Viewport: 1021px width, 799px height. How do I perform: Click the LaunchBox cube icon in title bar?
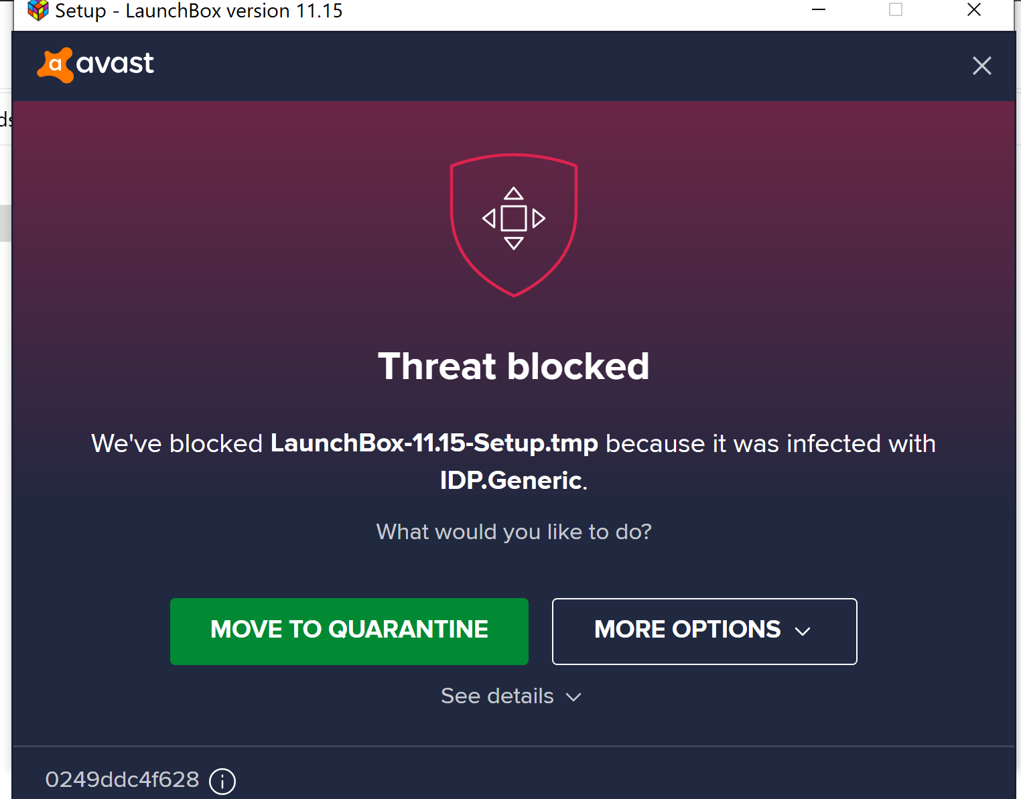[x=38, y=10]
